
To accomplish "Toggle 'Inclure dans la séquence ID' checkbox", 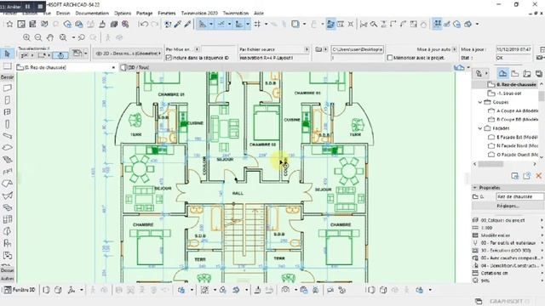I will (x=169, y=58).
